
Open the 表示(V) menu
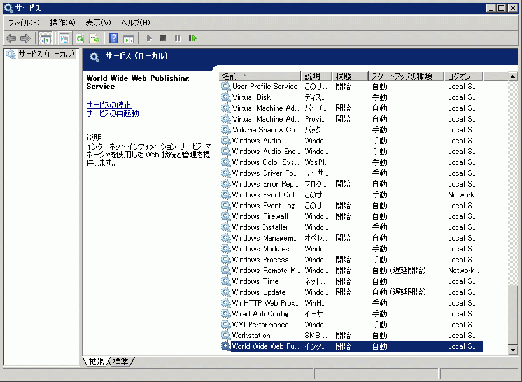98,23
